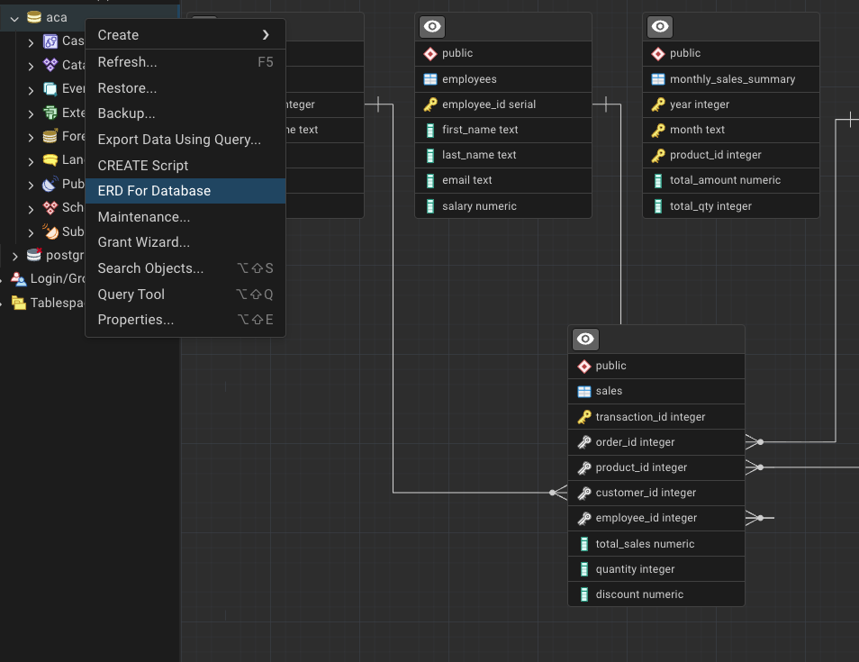This screenshot has width=859, height=662.
Task: Click the Catalogs node icon
Action: click(x=50, y=65)
